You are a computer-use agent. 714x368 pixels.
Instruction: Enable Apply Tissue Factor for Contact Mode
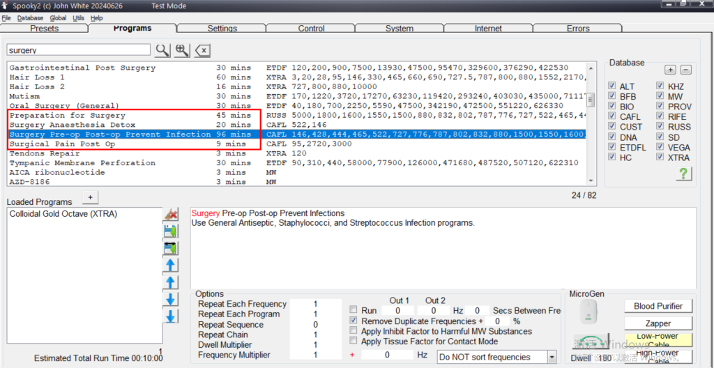[353, 341]
